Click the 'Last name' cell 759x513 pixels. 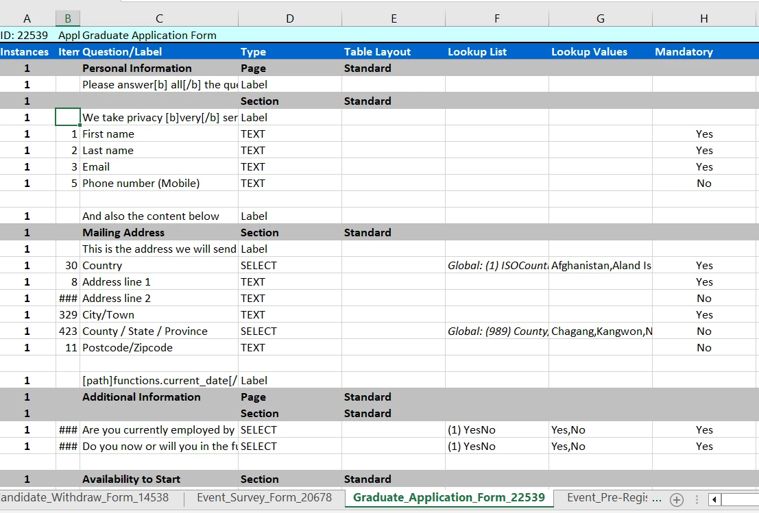159,151
